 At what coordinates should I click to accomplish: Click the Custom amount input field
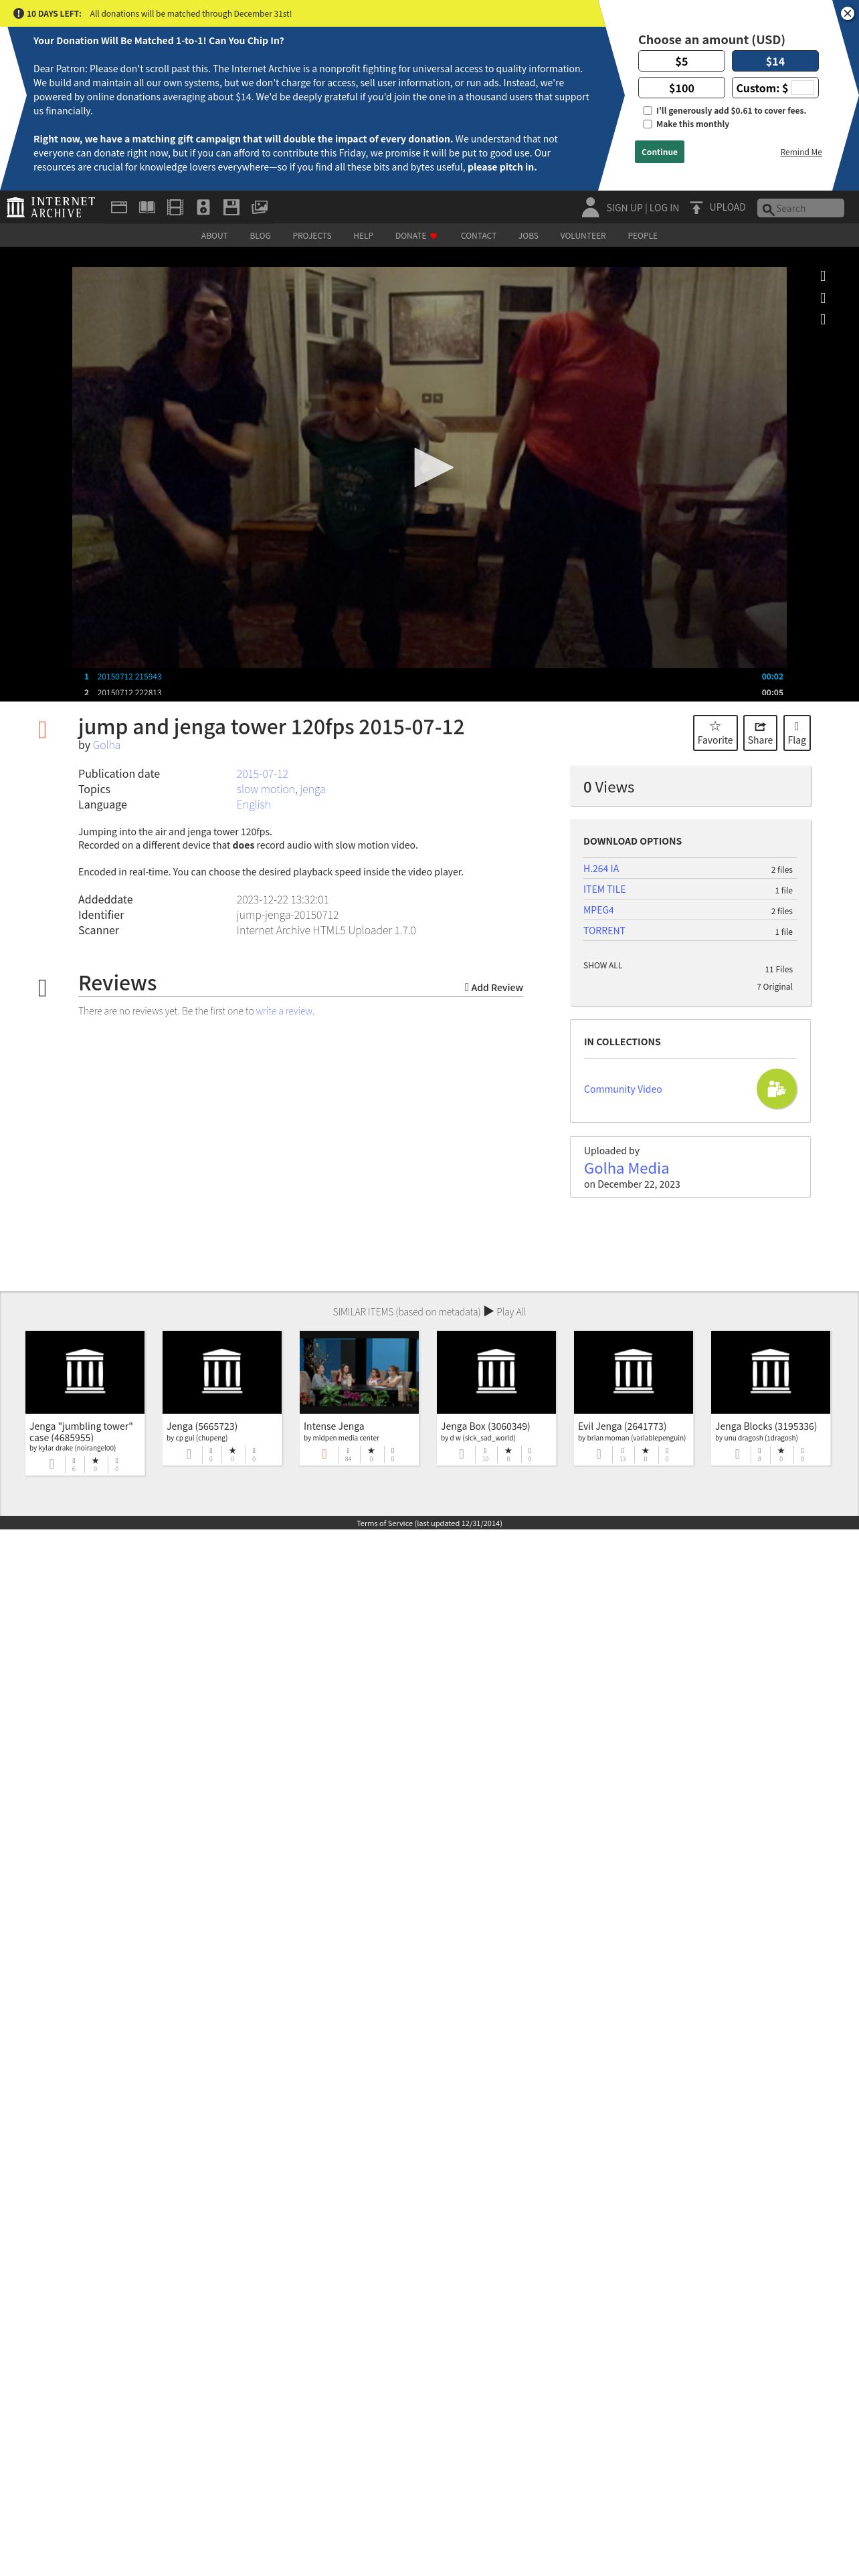pos(803,88)
